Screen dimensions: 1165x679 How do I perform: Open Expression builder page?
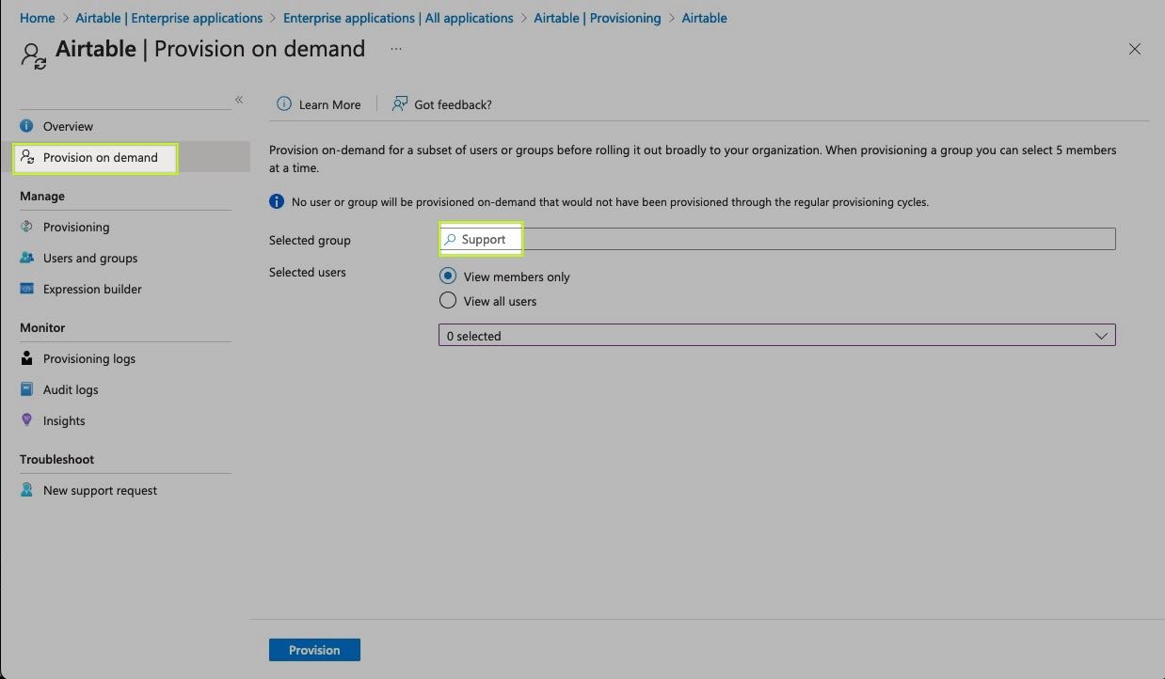coord(92,289)
